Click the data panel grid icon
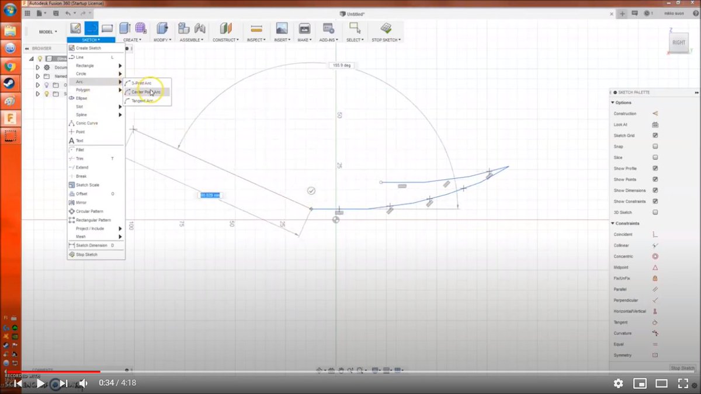The width and height of the screenshot is (701, 394). click(27, 13)
